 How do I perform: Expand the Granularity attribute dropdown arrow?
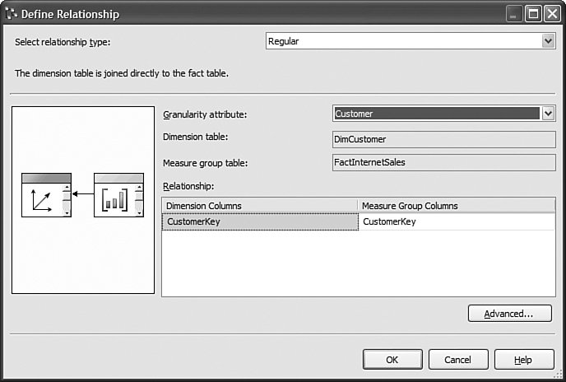pyautogui.click(x=548, y=114)
